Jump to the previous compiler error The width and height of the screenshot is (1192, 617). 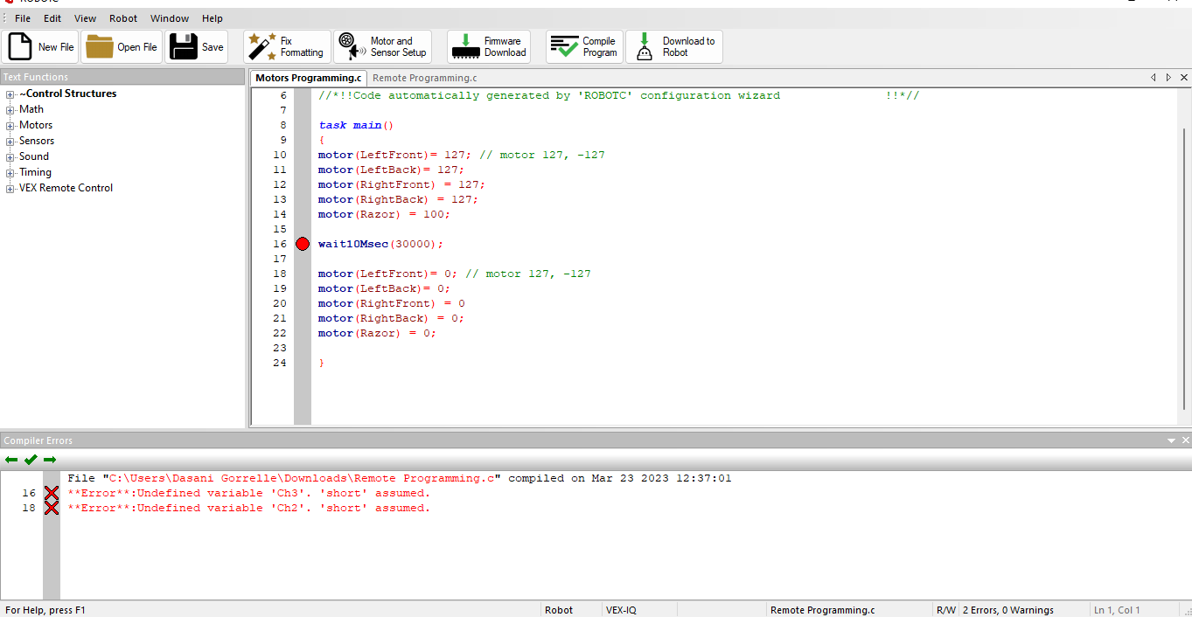click(11, 459)
